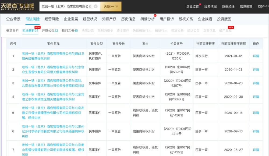Click 详情 for case dated 2020-09-10
The width and height of the screenshot is (269, 156).
click(256, 131)
